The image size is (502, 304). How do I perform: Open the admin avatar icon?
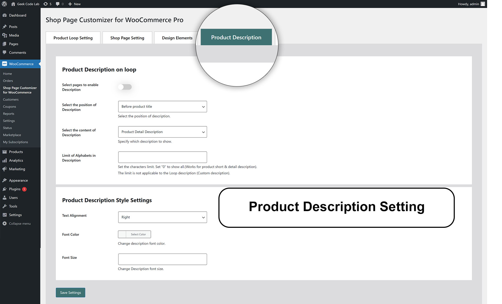click(x=483, y=4)
